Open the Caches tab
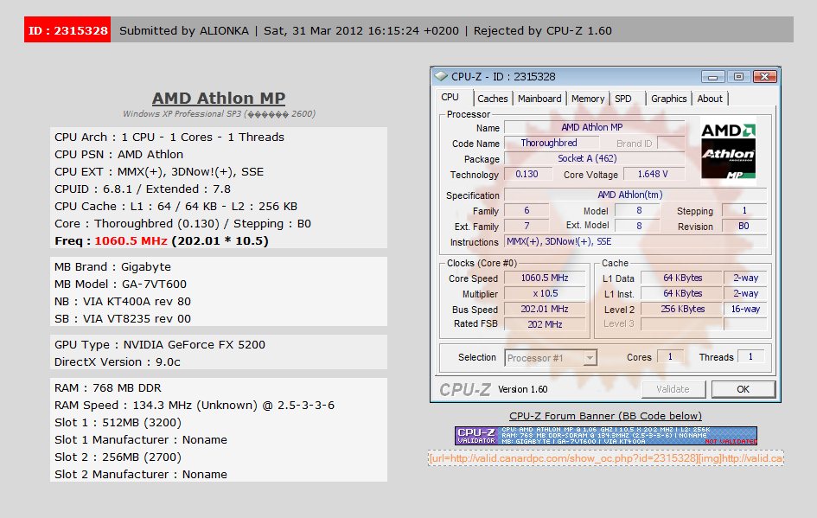 493,99
